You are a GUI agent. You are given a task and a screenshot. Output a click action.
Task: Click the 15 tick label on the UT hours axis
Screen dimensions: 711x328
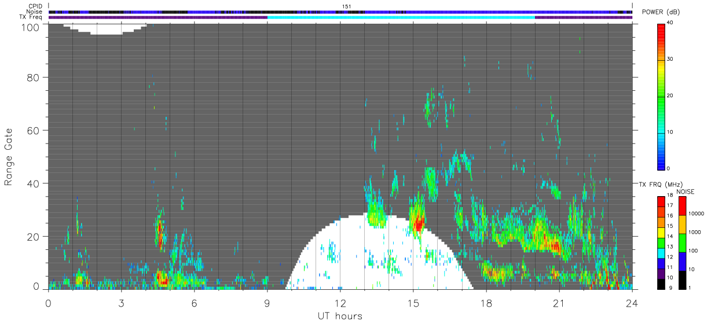pos(413,303)
